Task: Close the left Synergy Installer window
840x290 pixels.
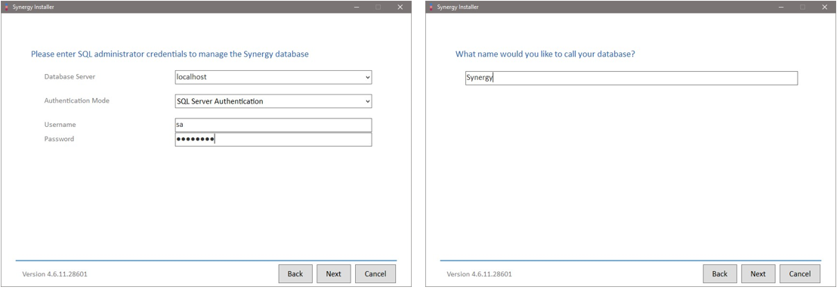Action: [400, 7]
